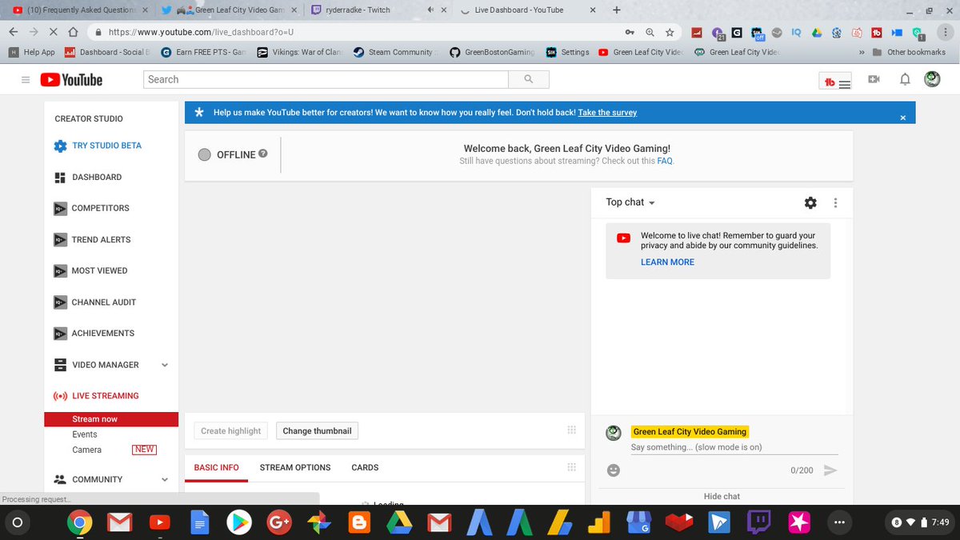
Task: Open a new browser tab
Action: (616, 10)
